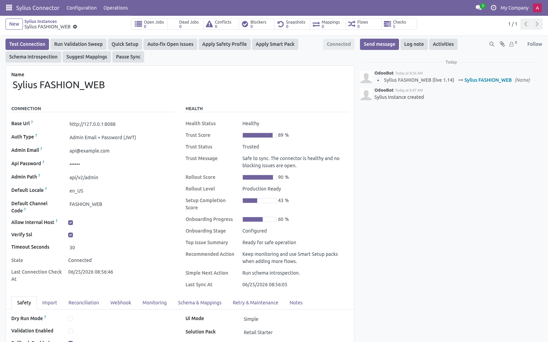Go to the previous record arrow
This screenshot has width=548, height=342.
(x=526, y=24)
